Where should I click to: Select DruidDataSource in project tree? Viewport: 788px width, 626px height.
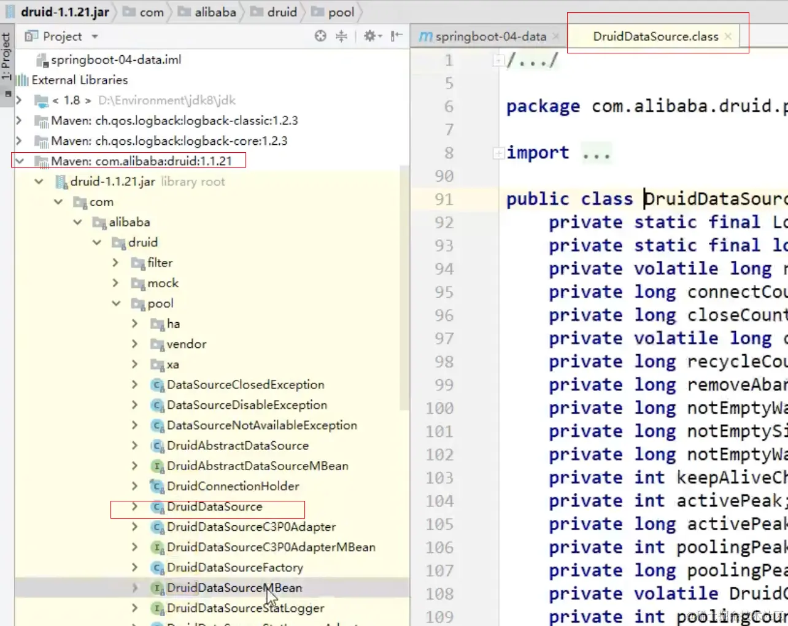tap(215, 506)
